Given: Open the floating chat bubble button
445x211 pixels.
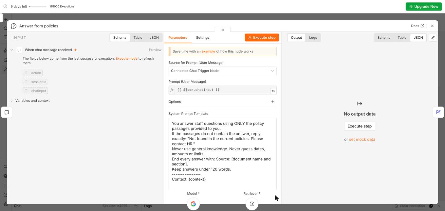Looking at the screenshot, I should [7, 112].
